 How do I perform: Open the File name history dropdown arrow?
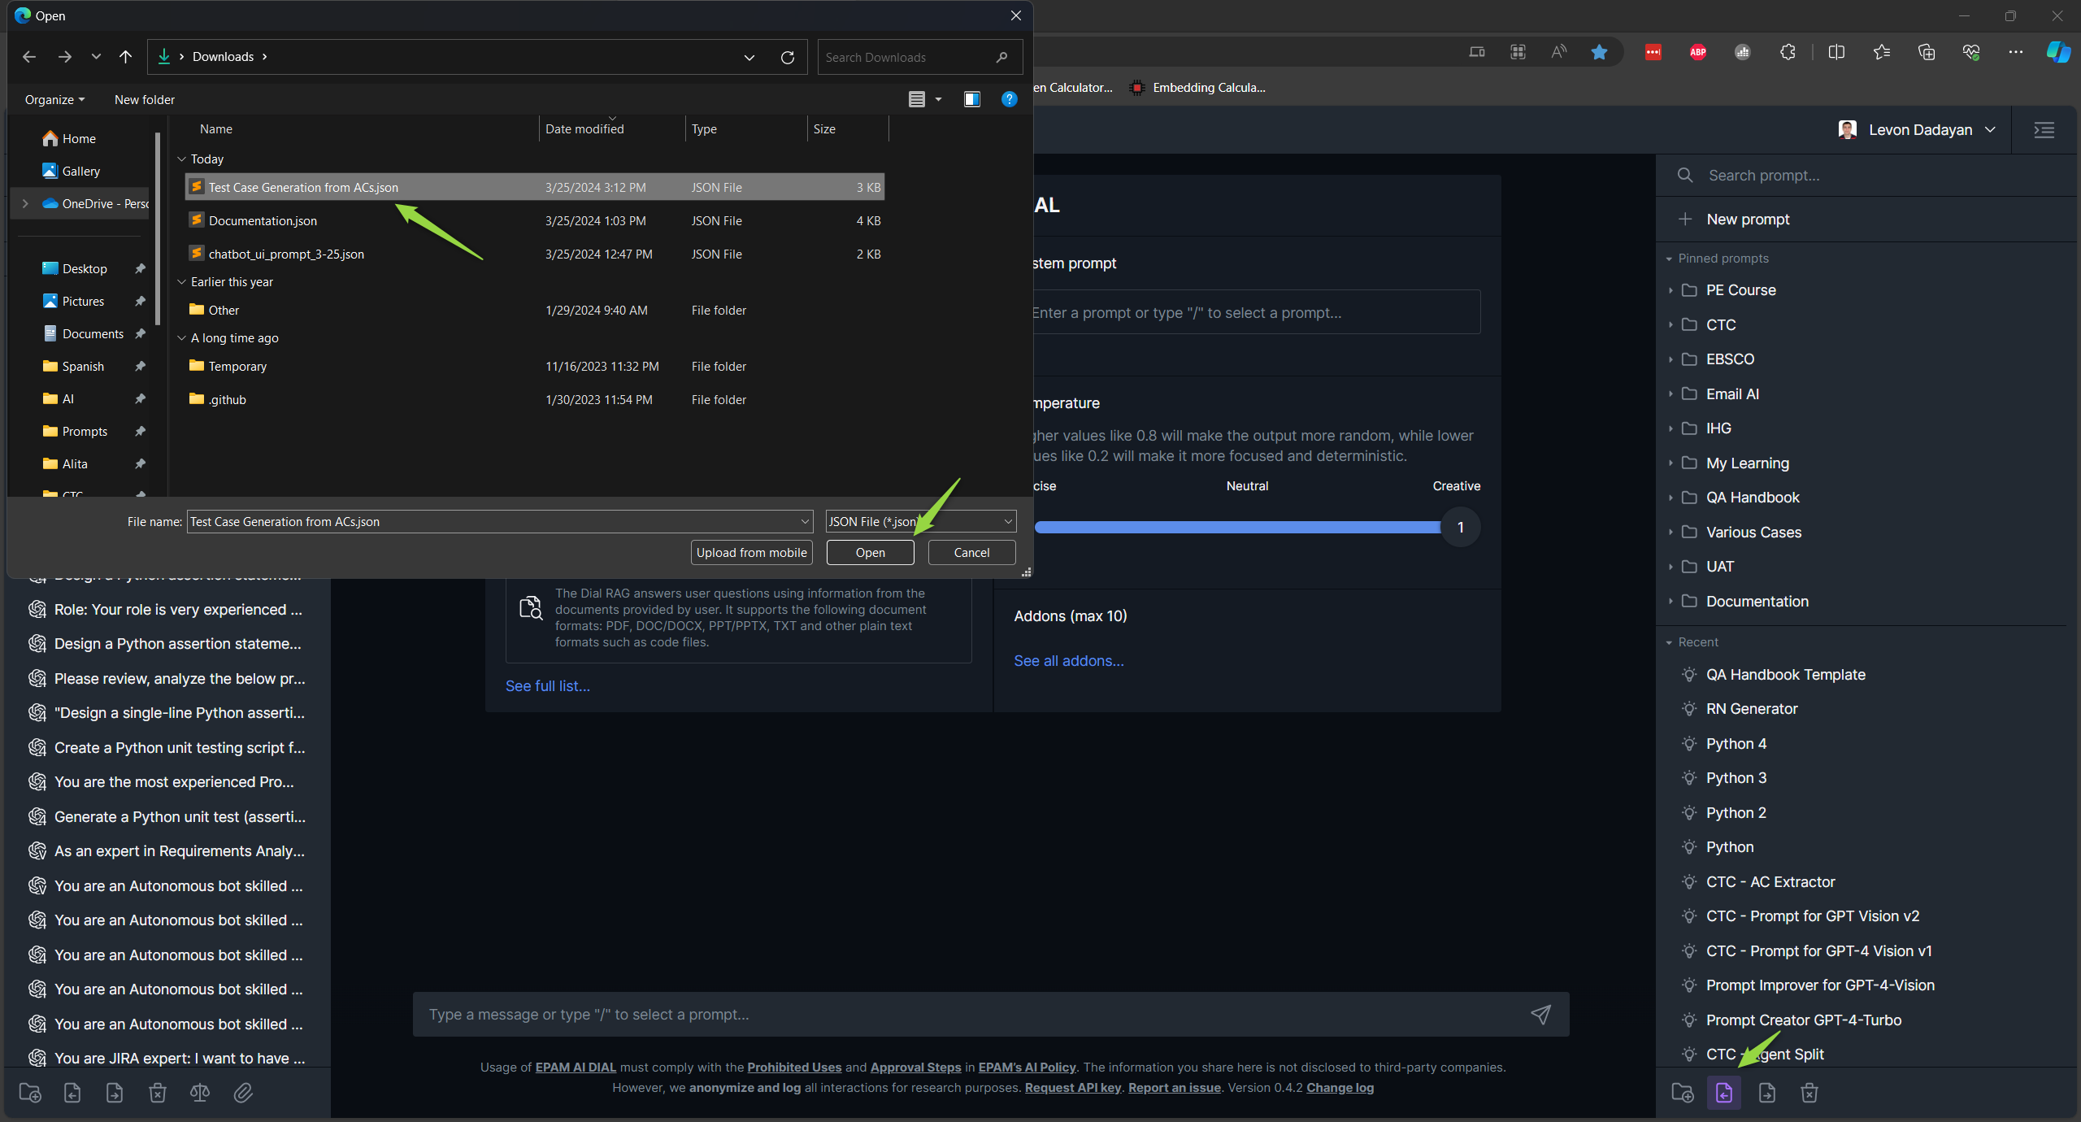(804, 521)
